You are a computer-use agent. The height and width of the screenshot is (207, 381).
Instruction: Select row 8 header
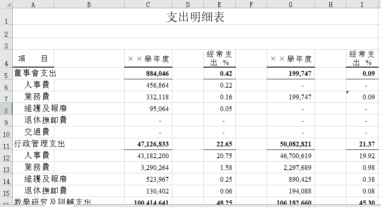(x=6, y=109)
